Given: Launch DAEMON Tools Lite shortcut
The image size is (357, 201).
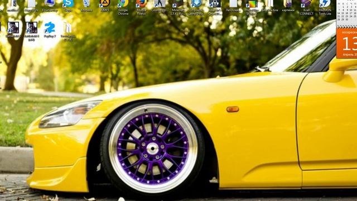Looking at the screenshot, I should [325, 7].
